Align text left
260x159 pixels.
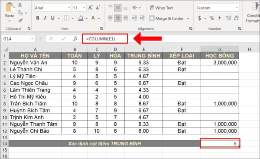point(110,18)
